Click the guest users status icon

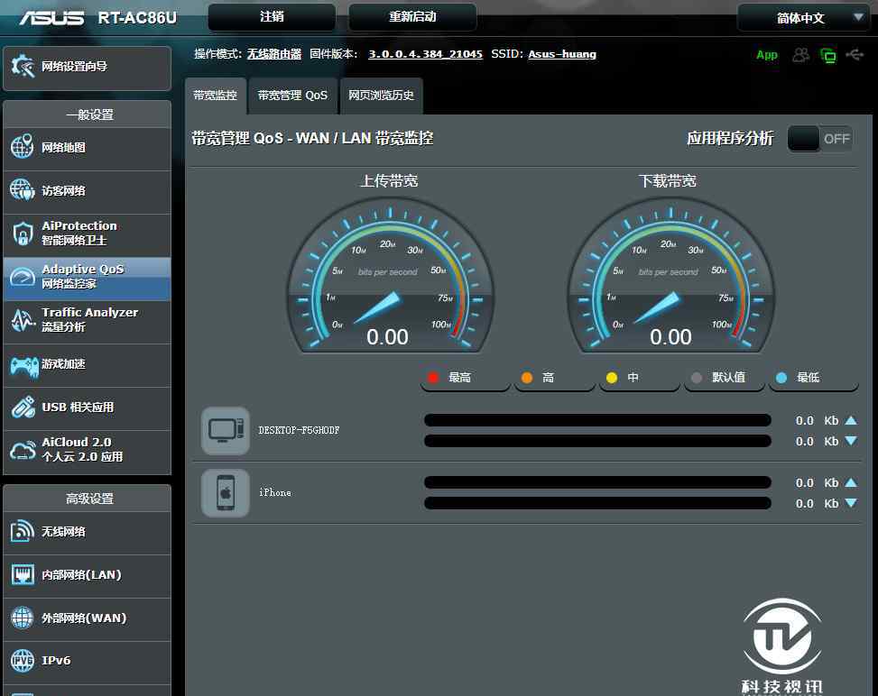(x=800, y=55)
